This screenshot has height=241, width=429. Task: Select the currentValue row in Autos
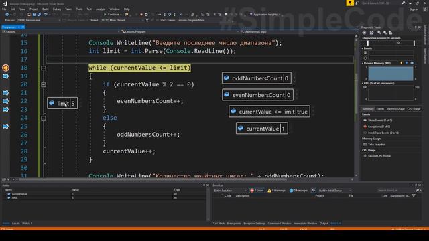(x=104, y=194)
